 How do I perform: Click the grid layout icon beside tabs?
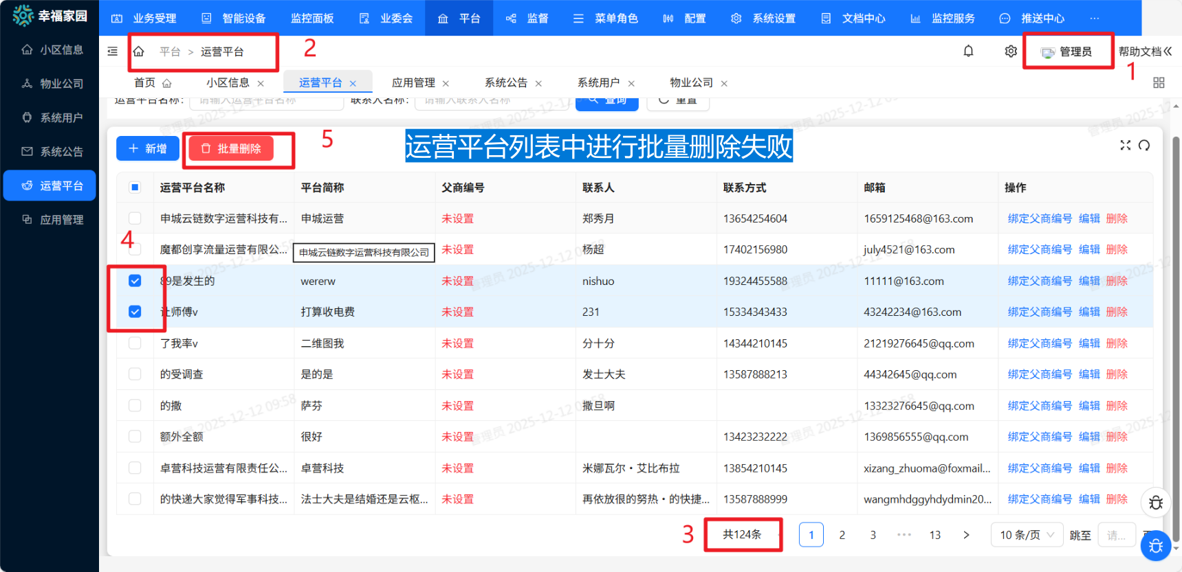click(x=1159, y=82)
